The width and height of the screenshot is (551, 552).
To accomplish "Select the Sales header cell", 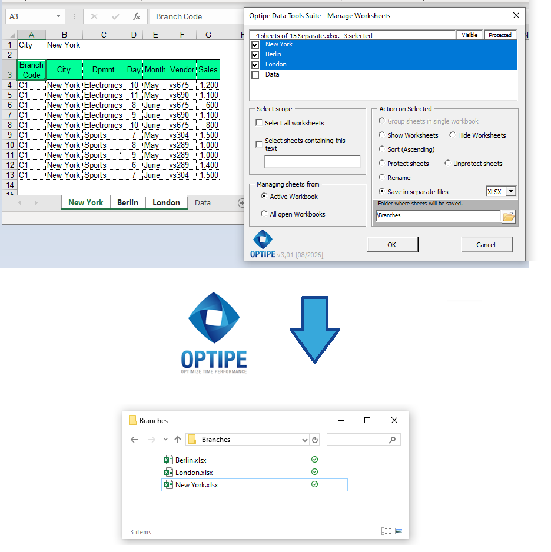I will [x=208, y=69].
